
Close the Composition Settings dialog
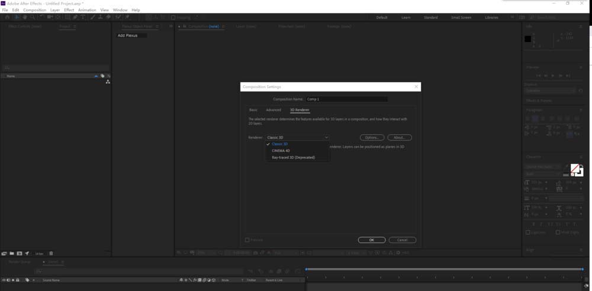click(416, 87)
